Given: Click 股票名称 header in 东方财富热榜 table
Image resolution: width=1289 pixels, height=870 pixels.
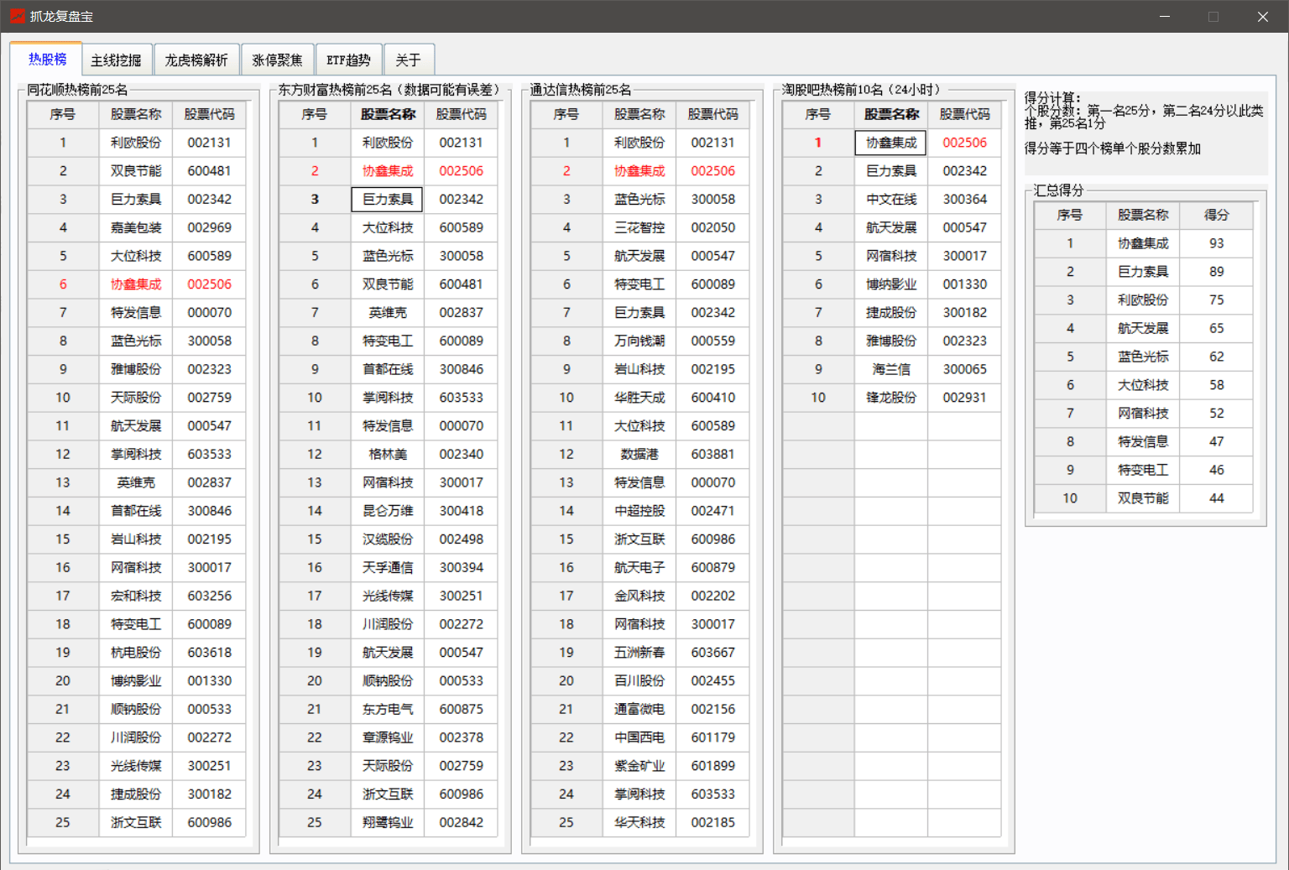Looking at the screenshot, I should (x=388, y=114).
